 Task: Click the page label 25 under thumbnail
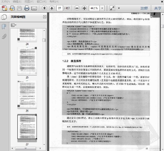tap(27, 78)
